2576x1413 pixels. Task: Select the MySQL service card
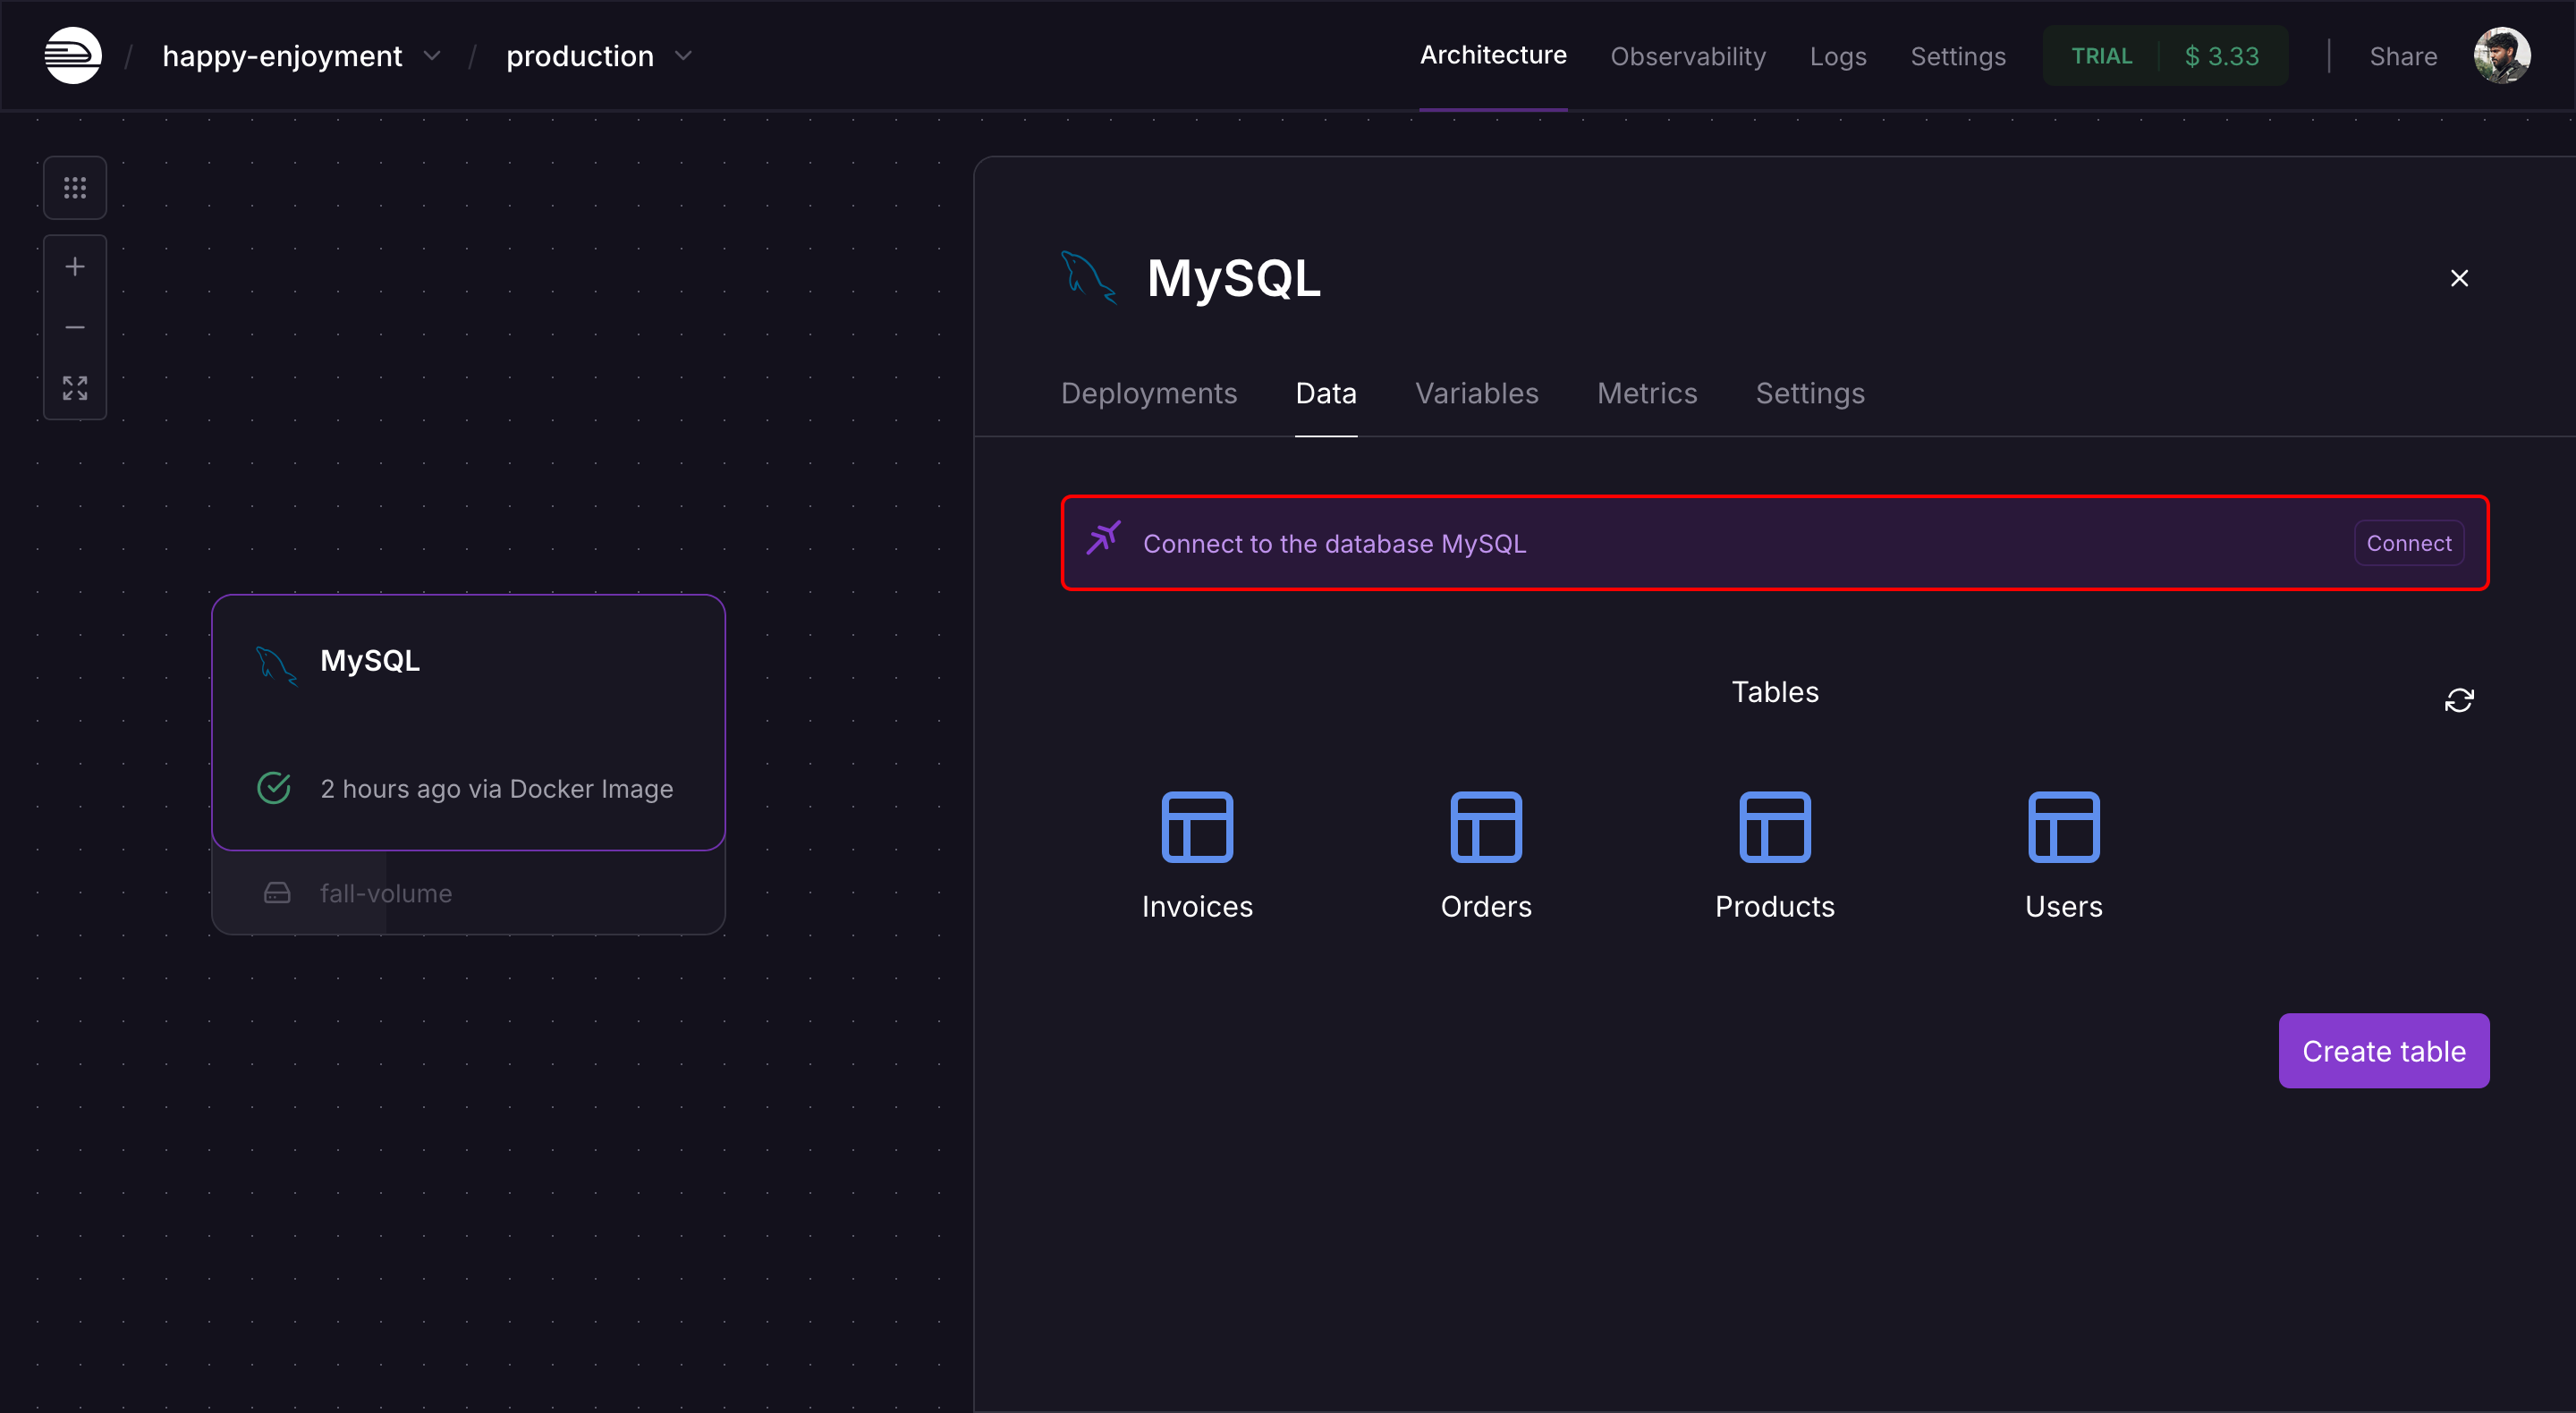[x=468, y=722]
